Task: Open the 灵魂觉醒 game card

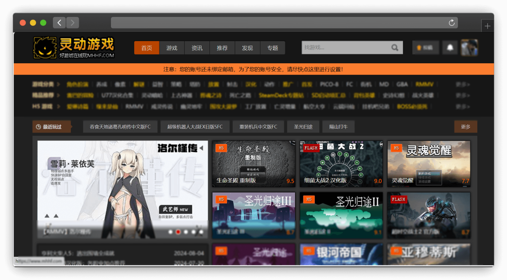Action: (x=429, y=164)
